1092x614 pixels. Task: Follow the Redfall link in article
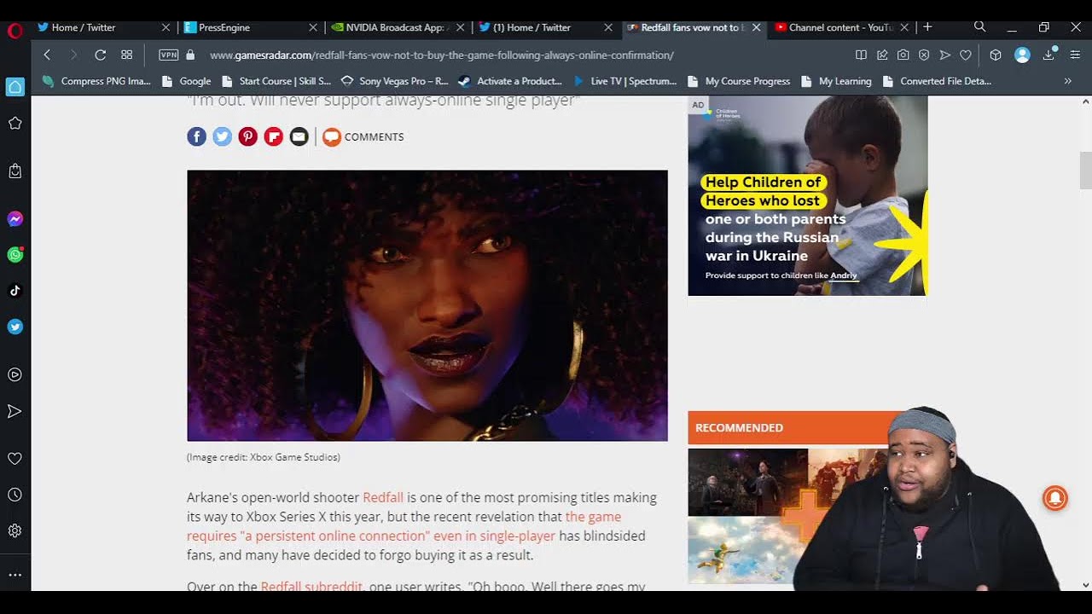tap(383, 497)
